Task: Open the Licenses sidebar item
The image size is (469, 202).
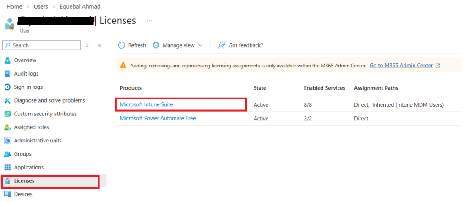Action: [24, 181]
